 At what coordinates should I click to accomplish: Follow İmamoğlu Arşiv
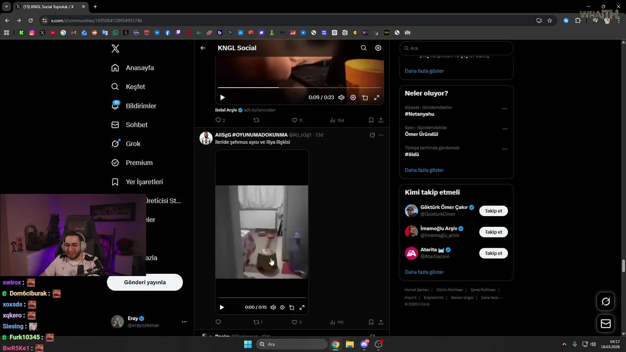coord(493,232)
